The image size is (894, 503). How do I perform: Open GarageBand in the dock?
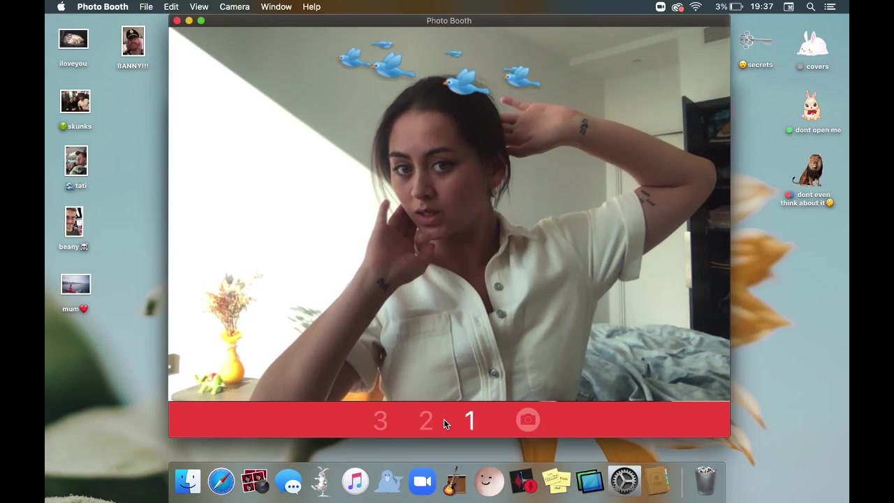click(455, 481)
